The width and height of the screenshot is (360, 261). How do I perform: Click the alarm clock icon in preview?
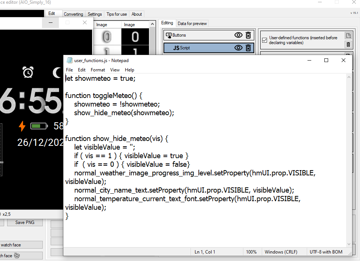pos(28,72)
